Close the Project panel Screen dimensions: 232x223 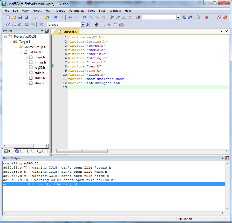pos(47,31)
